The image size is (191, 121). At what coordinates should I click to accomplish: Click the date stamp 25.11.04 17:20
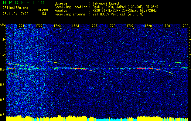point(15,14)
